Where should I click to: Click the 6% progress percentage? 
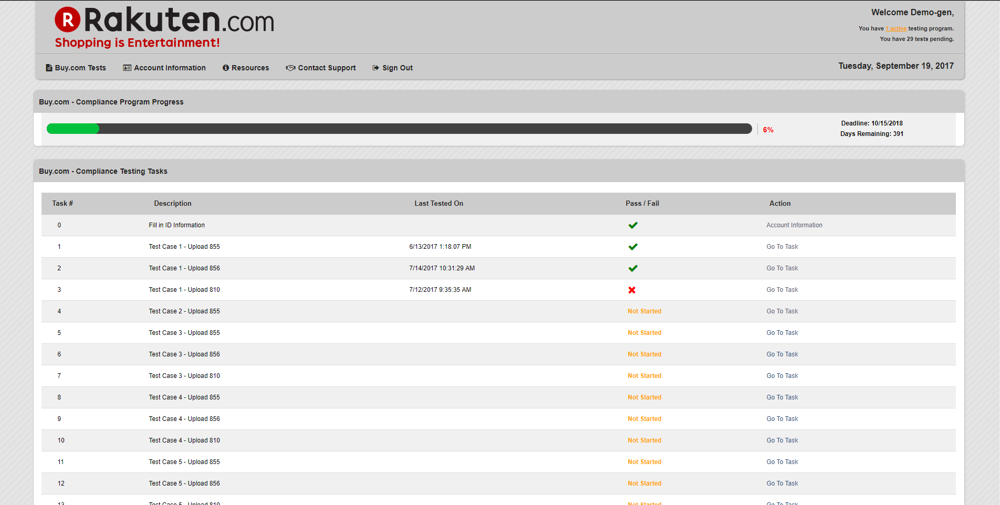pyautogui.click(x=768, y=130)
